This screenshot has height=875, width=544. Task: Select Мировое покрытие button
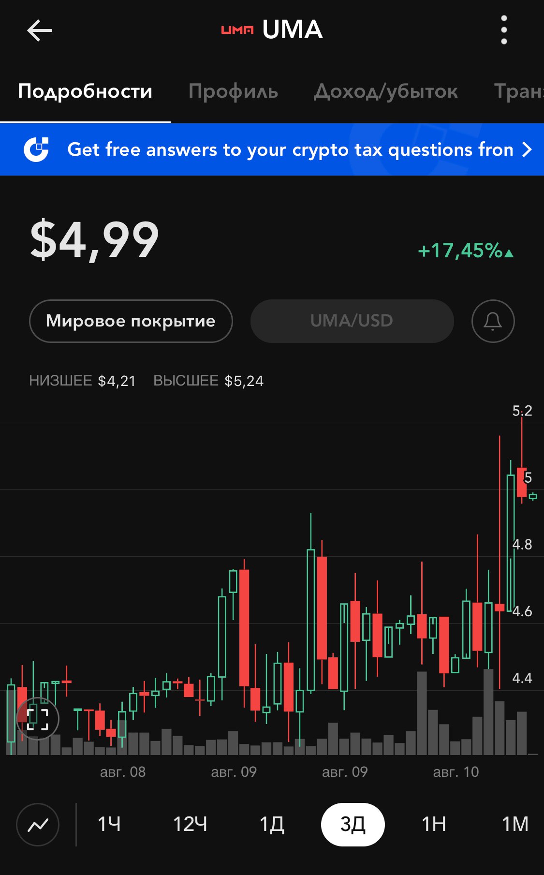coord(131,321)
